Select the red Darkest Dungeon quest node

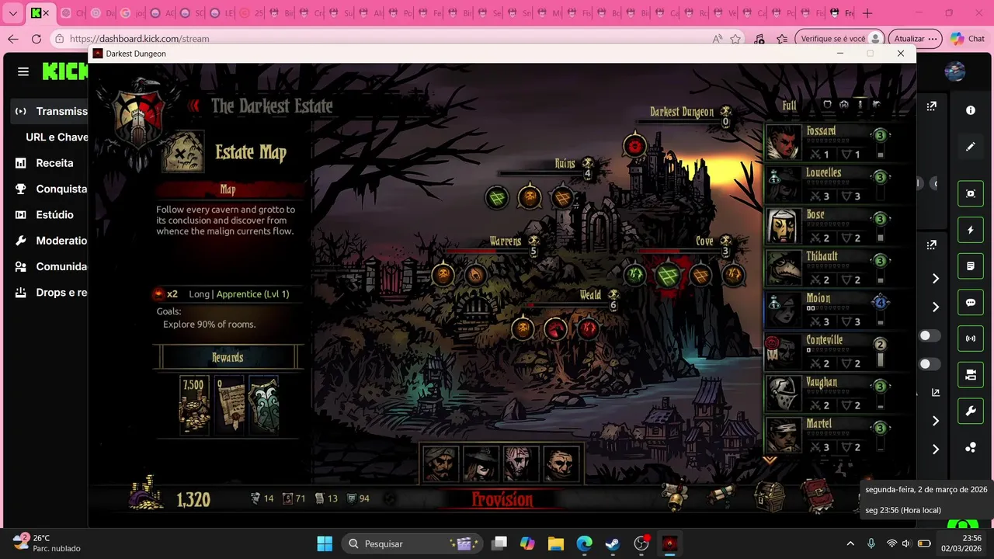click(635, 145)
